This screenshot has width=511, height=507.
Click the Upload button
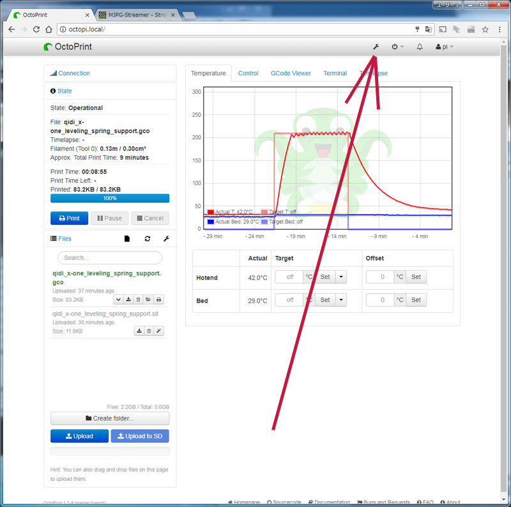pos(79,436)
